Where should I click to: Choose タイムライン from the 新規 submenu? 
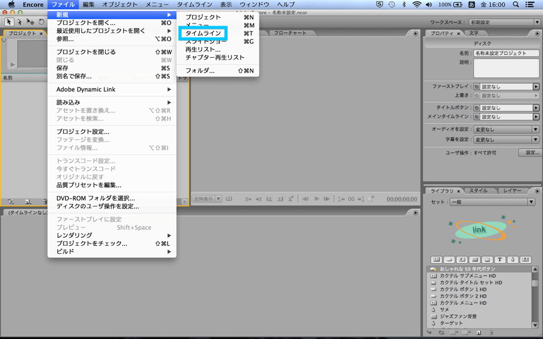(x=203, y=33)
